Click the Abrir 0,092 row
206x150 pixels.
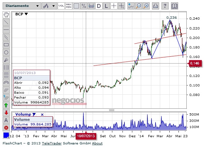[31, 83]
